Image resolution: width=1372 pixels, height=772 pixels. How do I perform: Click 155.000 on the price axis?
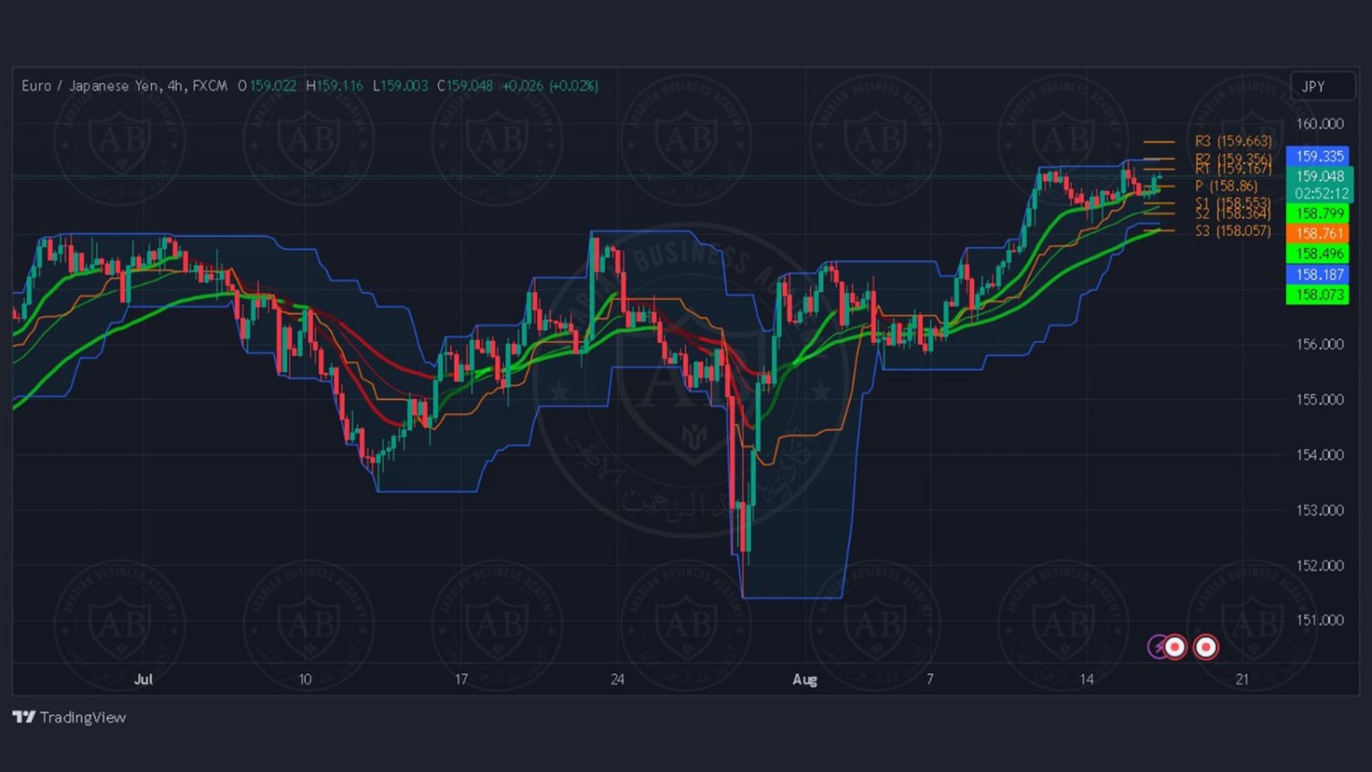point(1320,400)
